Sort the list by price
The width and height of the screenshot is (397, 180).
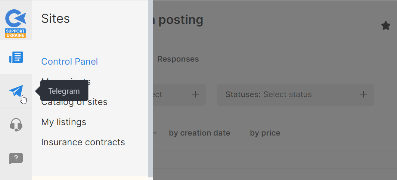265,133
